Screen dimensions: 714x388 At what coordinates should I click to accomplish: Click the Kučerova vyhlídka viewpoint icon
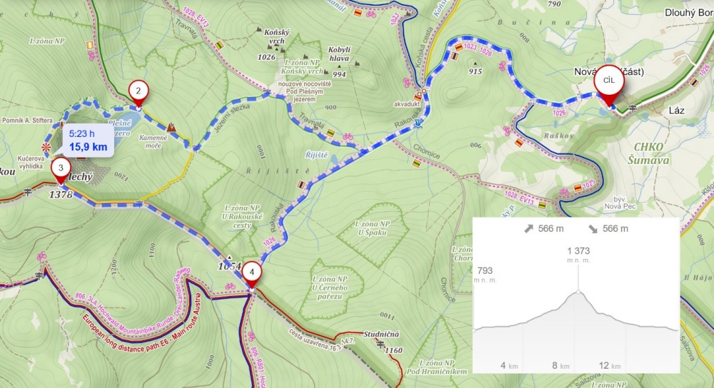46,147
